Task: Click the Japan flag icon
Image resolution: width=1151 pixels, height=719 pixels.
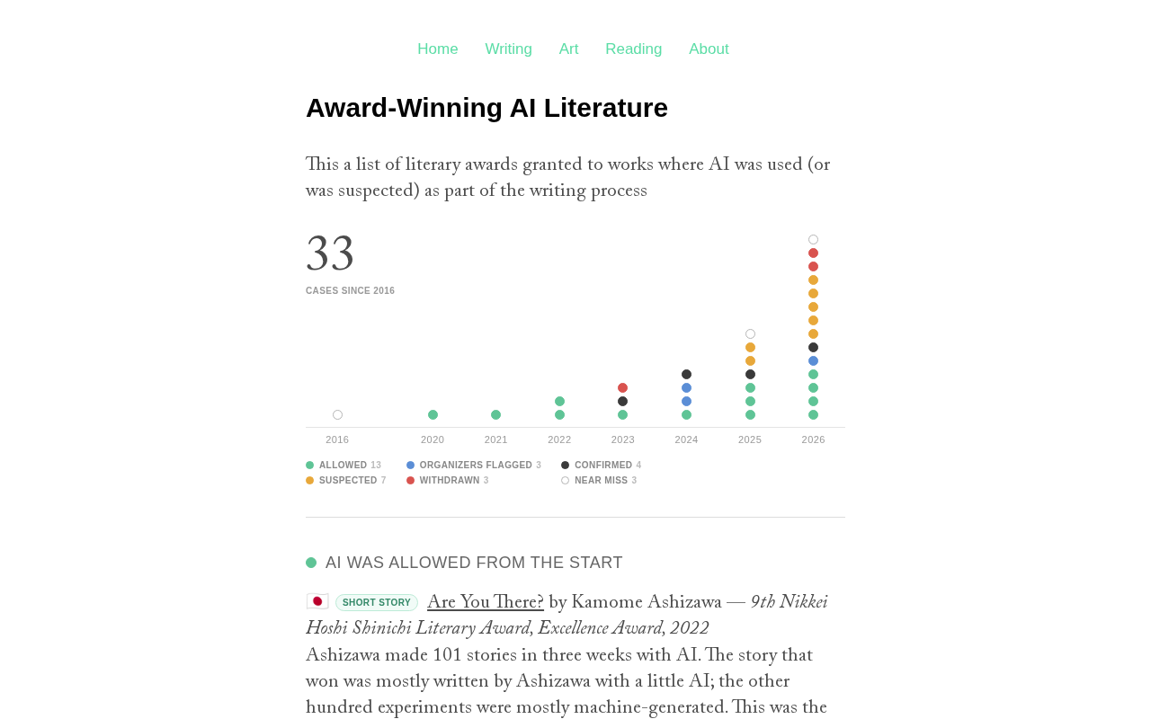Action: click(317, 601)
